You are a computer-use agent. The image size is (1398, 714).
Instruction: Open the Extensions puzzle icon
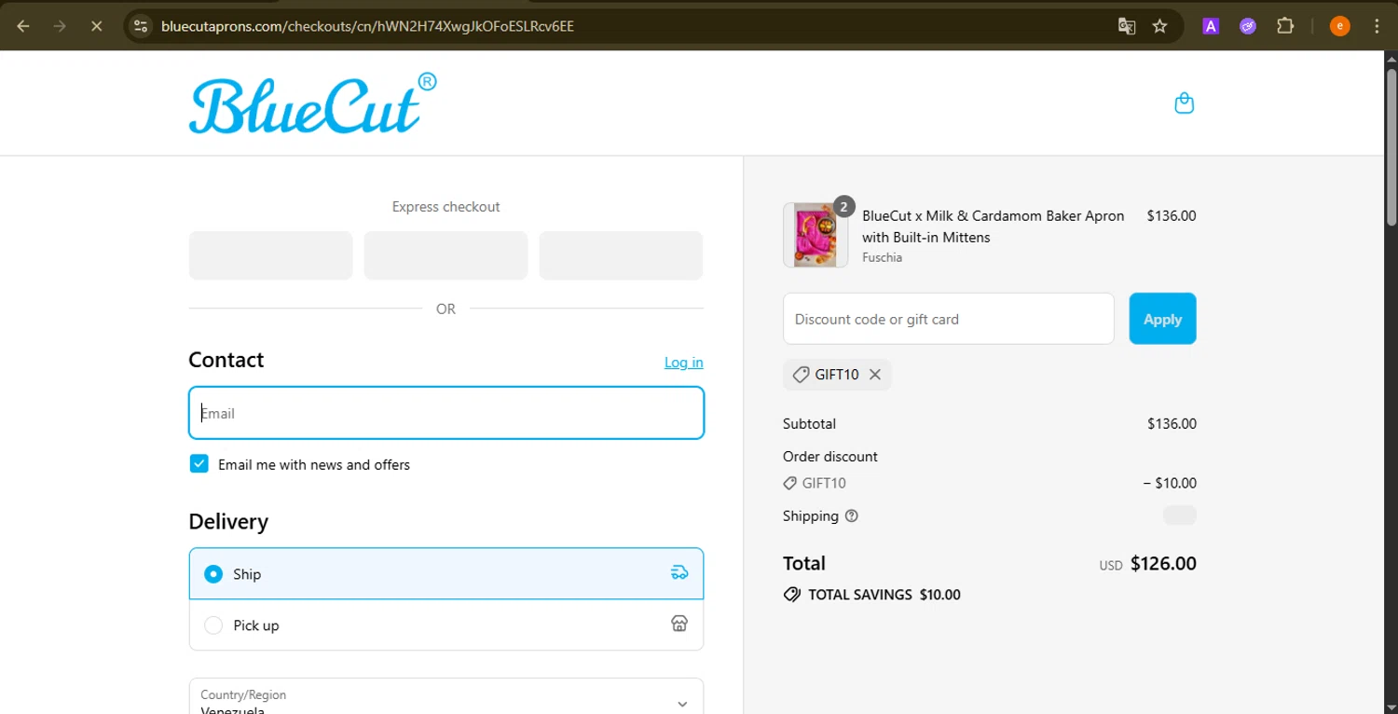1285,26
